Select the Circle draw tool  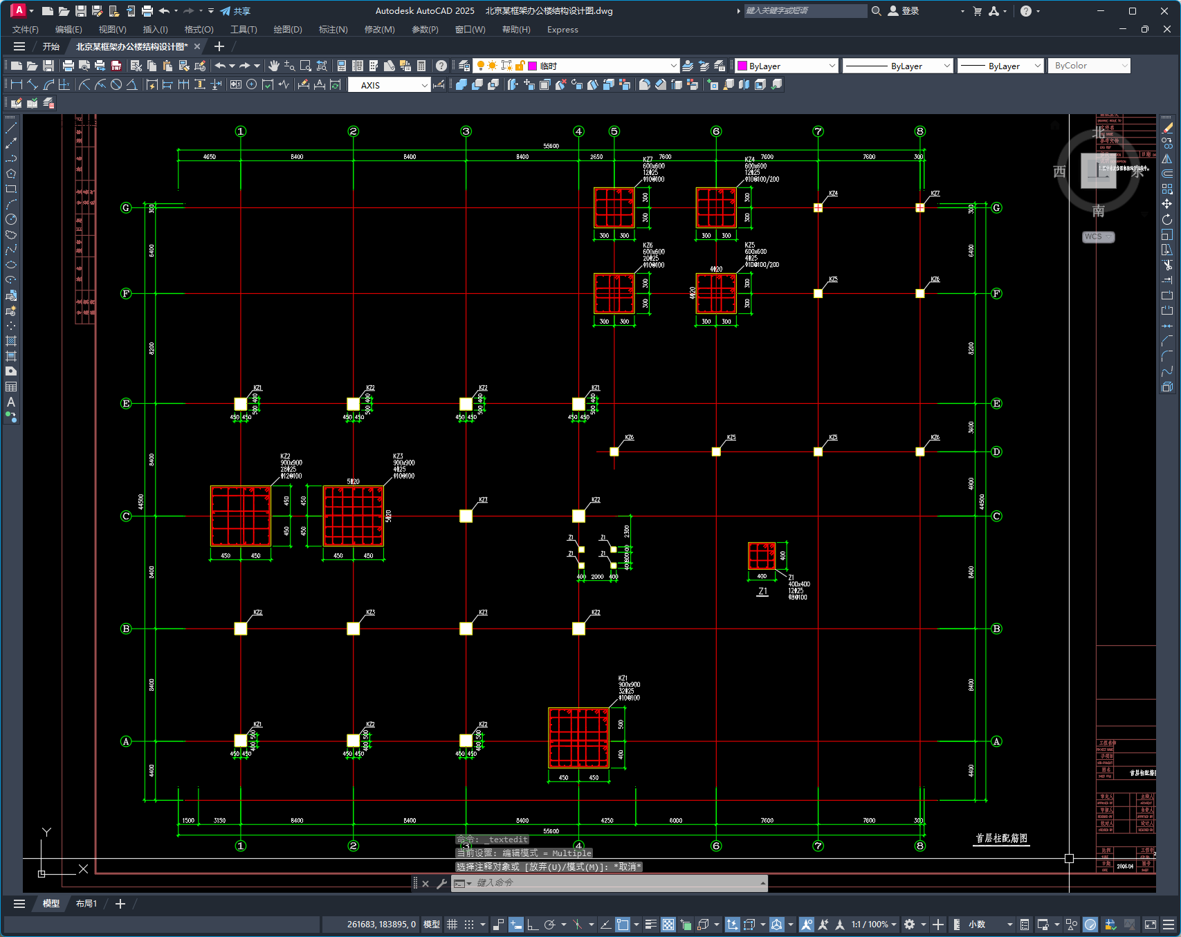(11, 219)
